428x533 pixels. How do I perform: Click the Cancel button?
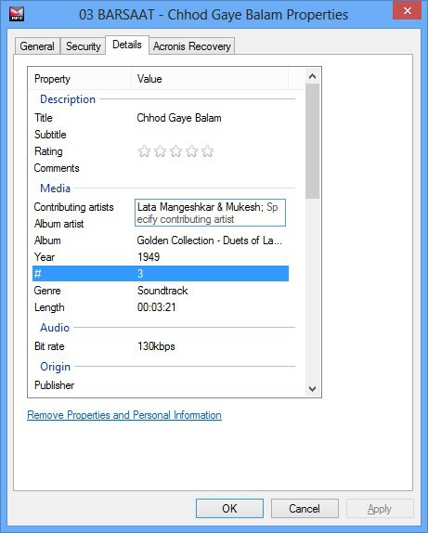[305, 509]
